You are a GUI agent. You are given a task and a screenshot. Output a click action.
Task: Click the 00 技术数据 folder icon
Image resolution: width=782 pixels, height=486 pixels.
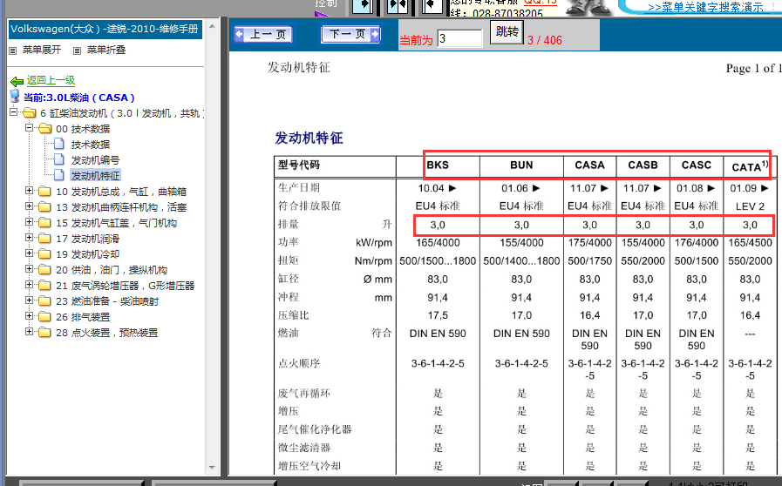44,129
